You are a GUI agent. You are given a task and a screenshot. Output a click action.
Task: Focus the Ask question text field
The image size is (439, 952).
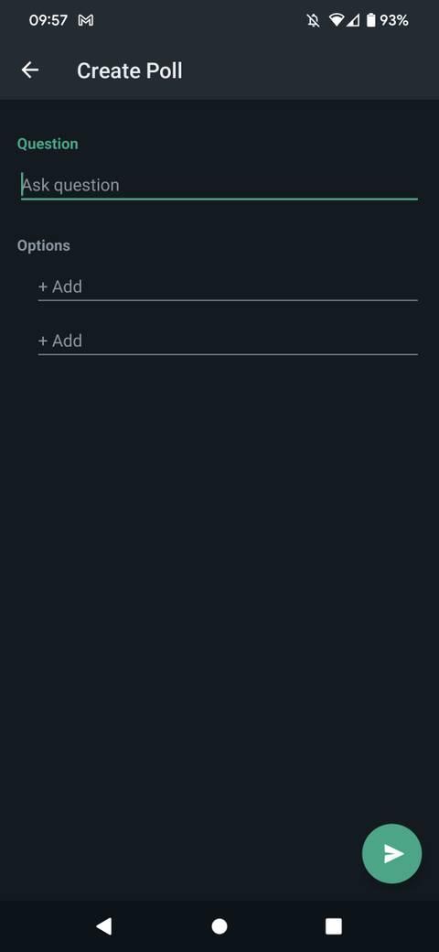(x=219, y=185)
